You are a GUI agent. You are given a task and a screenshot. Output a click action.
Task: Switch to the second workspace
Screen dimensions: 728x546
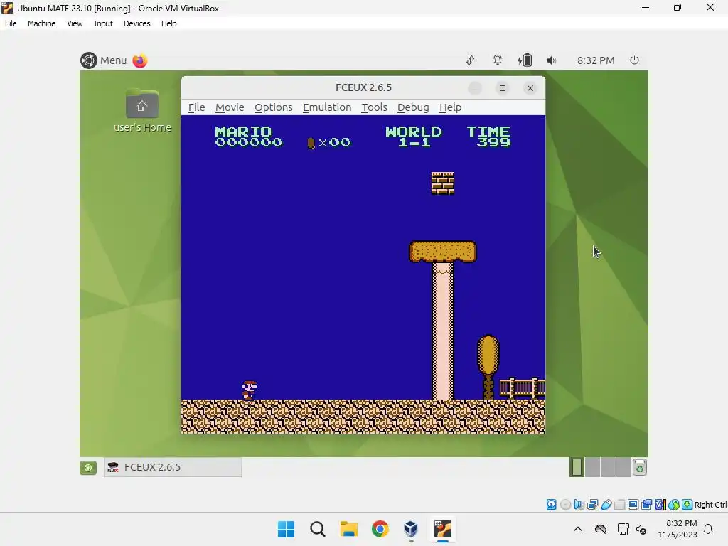click(592, 467)
